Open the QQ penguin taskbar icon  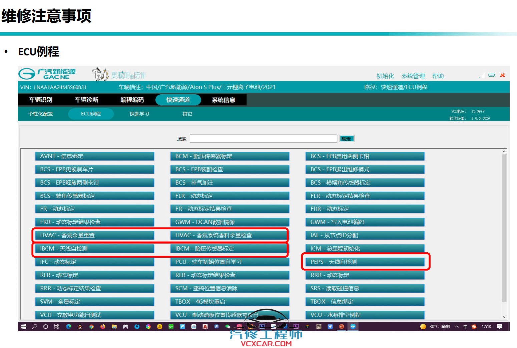[x=80, y=327]
